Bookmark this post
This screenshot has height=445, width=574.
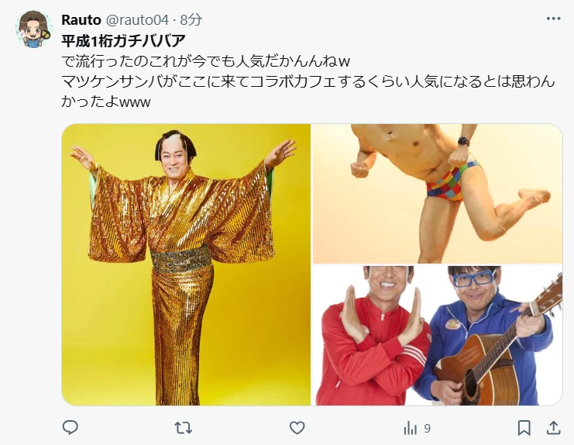click(x=524, y=428)
